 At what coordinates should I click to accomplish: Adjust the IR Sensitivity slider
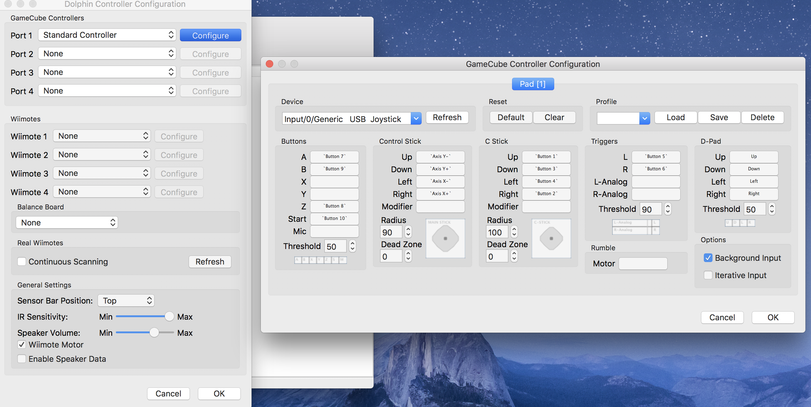click(x=145, y=316)
